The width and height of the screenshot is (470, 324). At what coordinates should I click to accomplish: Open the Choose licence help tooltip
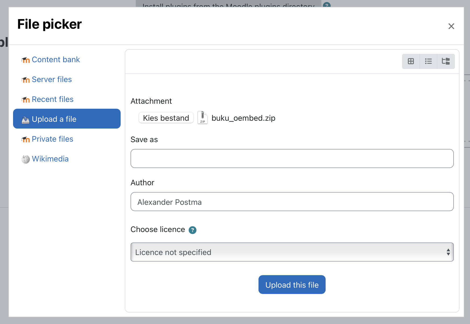[x=192, y=230]
